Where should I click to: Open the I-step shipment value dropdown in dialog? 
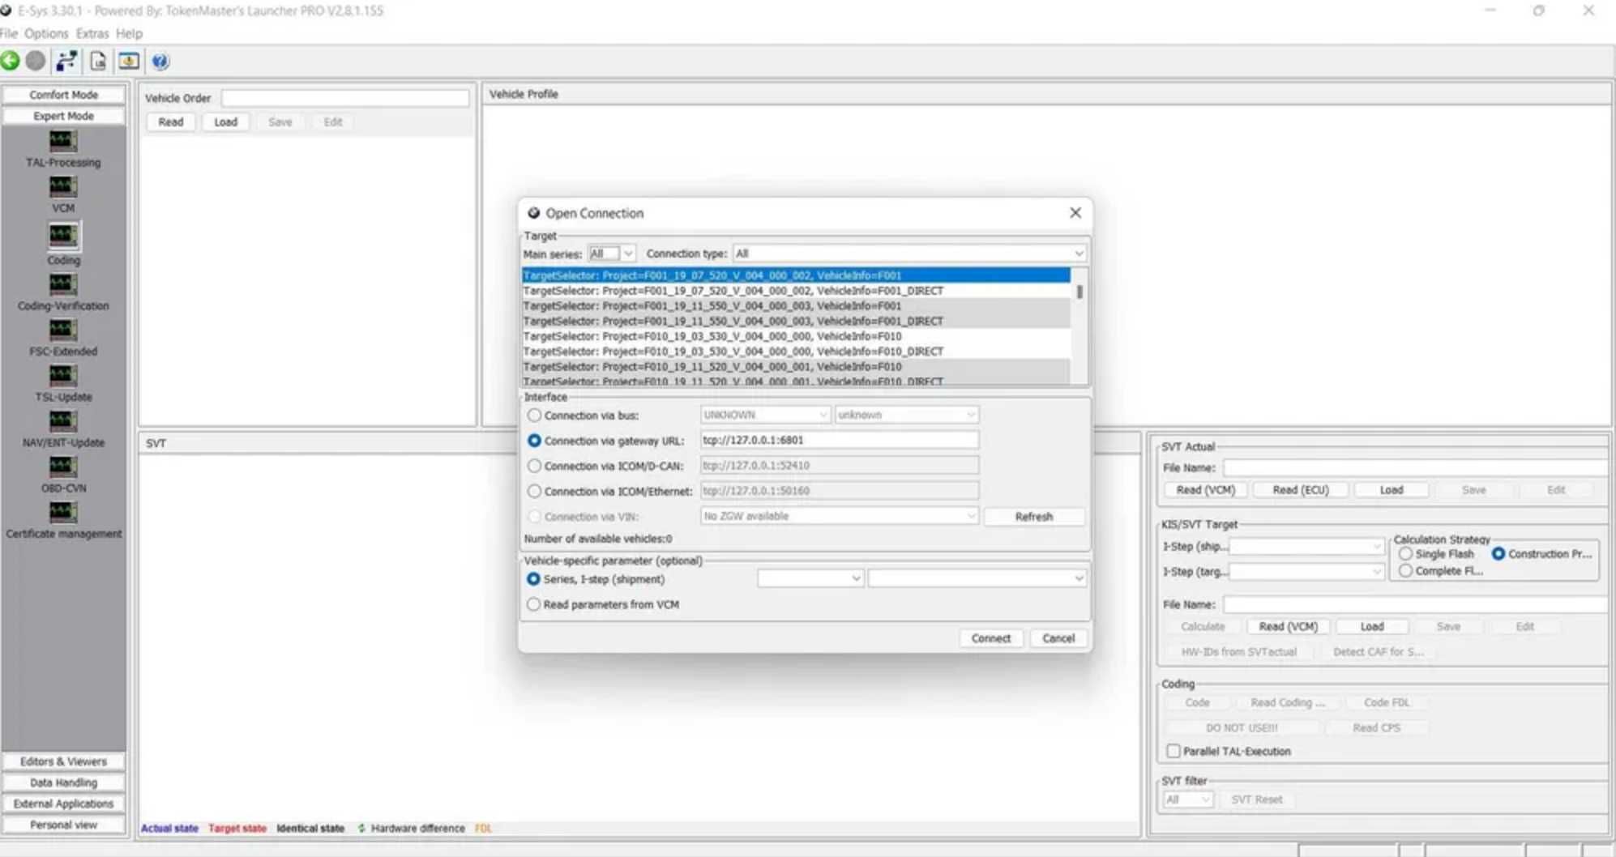(x=977, y=578)
